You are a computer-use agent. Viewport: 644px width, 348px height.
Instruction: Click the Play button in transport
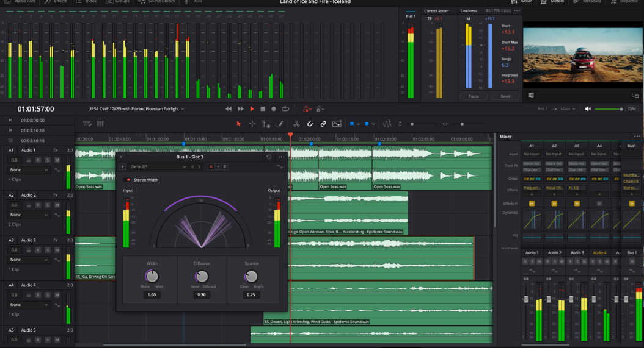click(x=252, y=109)
